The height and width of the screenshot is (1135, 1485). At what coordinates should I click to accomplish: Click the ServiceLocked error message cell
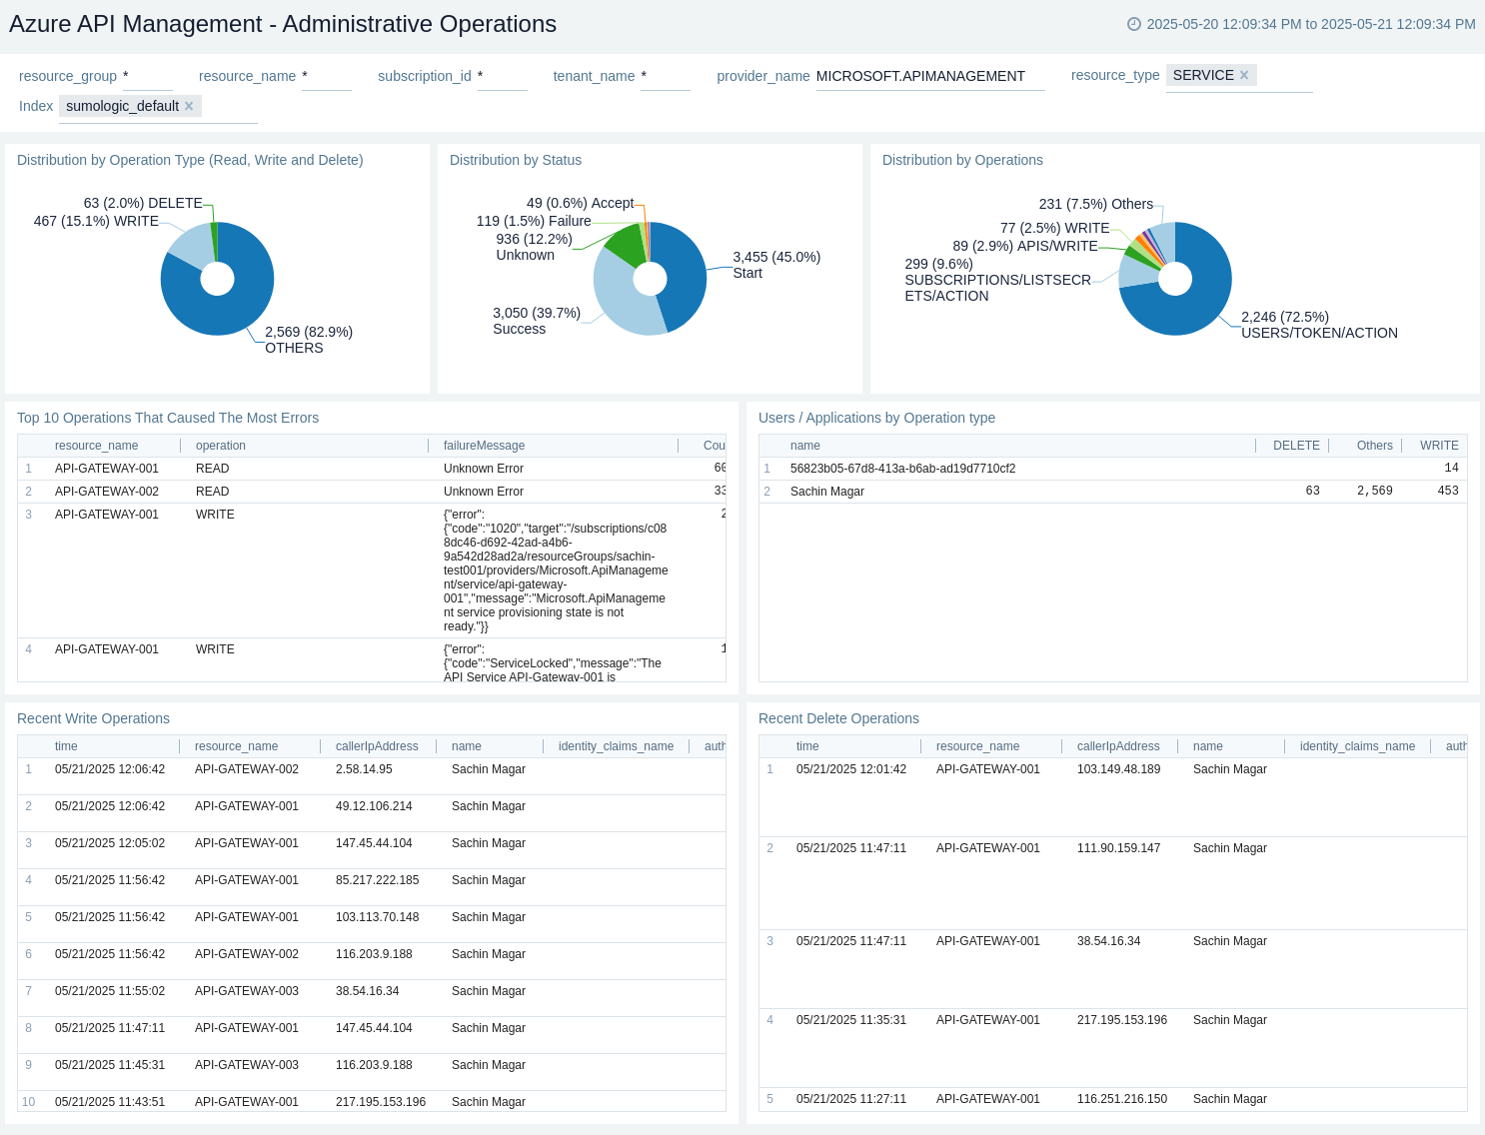553,663
